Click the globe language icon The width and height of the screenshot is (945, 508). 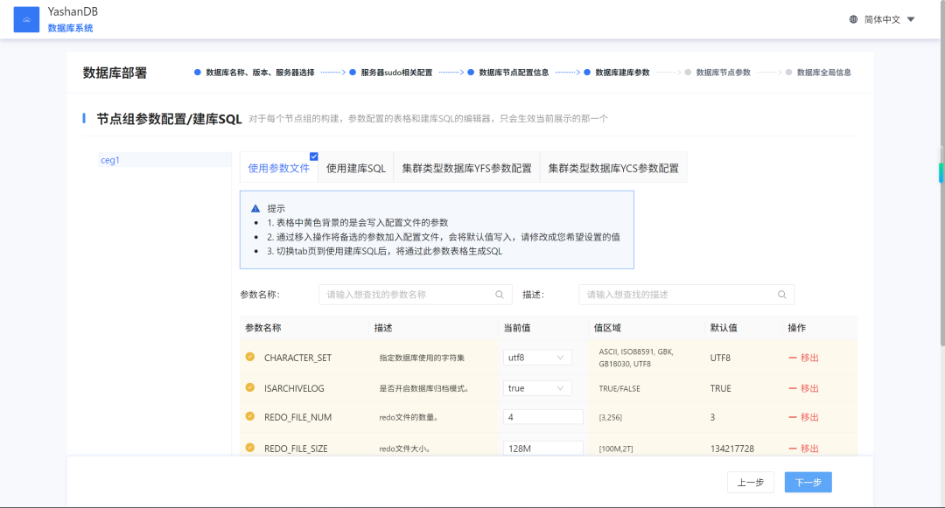point(853,19)
